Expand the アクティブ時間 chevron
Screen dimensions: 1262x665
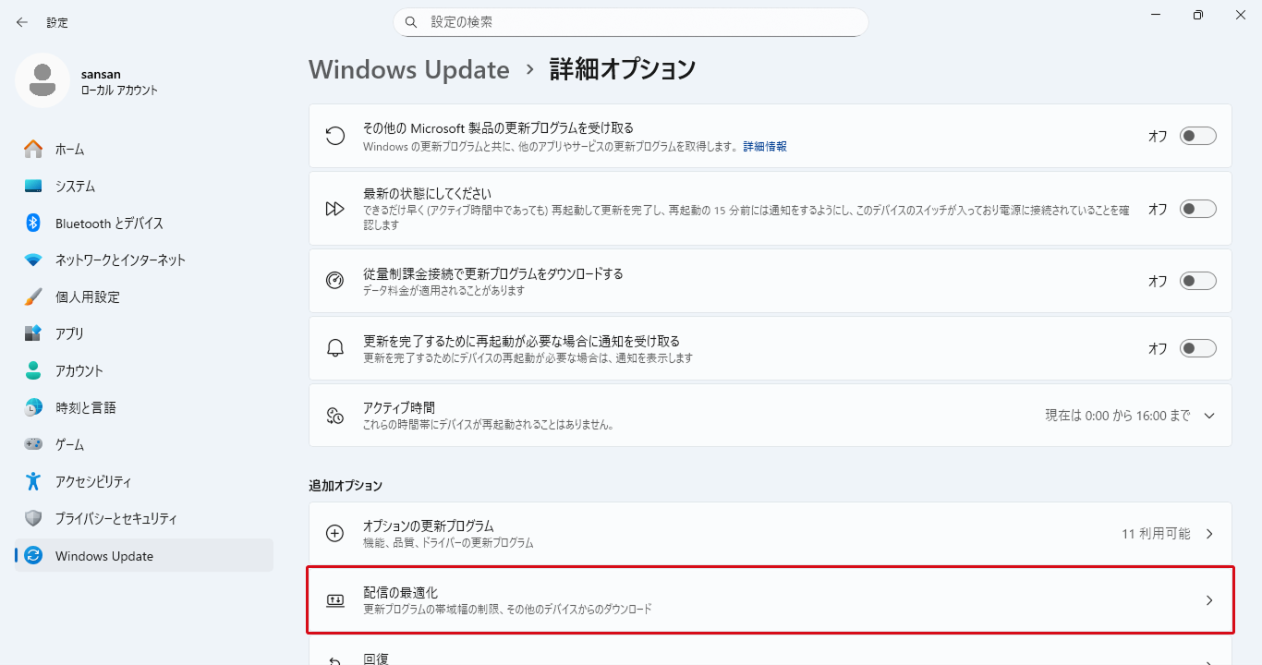(x=1209, y=416)
